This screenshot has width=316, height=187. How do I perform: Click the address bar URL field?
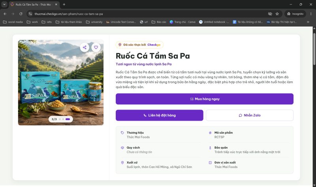click(149, 14)
